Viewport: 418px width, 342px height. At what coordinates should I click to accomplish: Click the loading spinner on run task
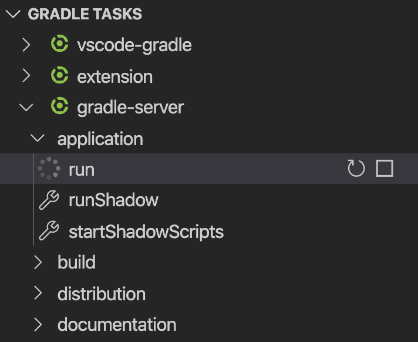click(49, 168)
